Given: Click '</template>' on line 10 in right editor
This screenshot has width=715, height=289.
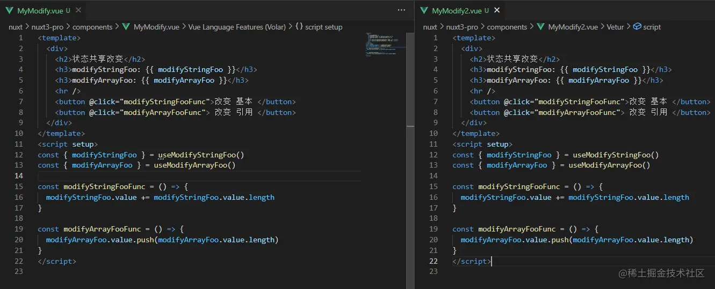Looking at the screenshot, I should coord(476,133).
